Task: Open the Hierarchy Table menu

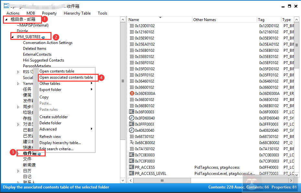Action: click(x=77, y=13)
